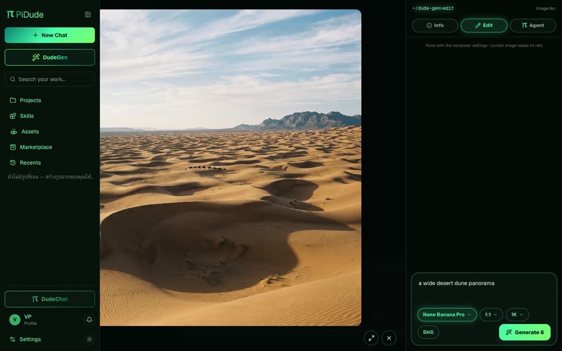Viewport: 562px width, 351px height.
Task: Open Projects section
Action: tap(25, 100)
